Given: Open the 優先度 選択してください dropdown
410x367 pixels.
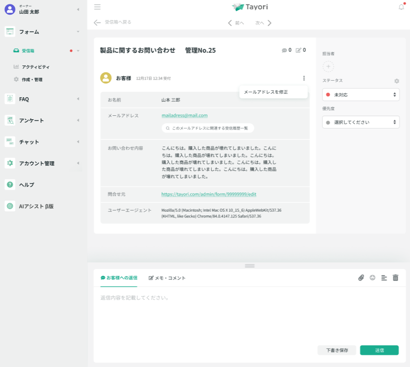Looking at the screenshot, I should pos(361,122).
